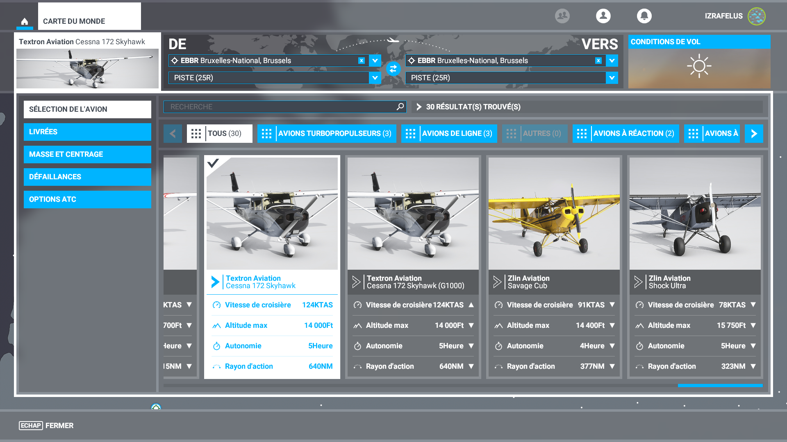The image size is (787, 442).
Task: Click play arrow on Shock Ultra card
Action: point(638,282)
